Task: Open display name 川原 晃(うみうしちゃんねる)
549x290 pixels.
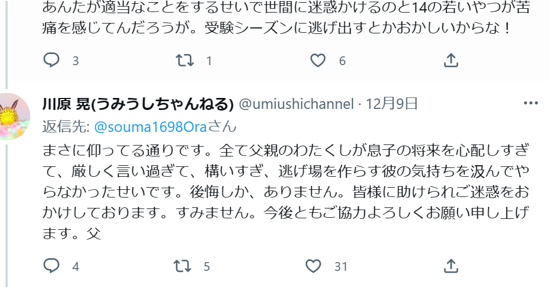Action: click(x=138, y=103)
